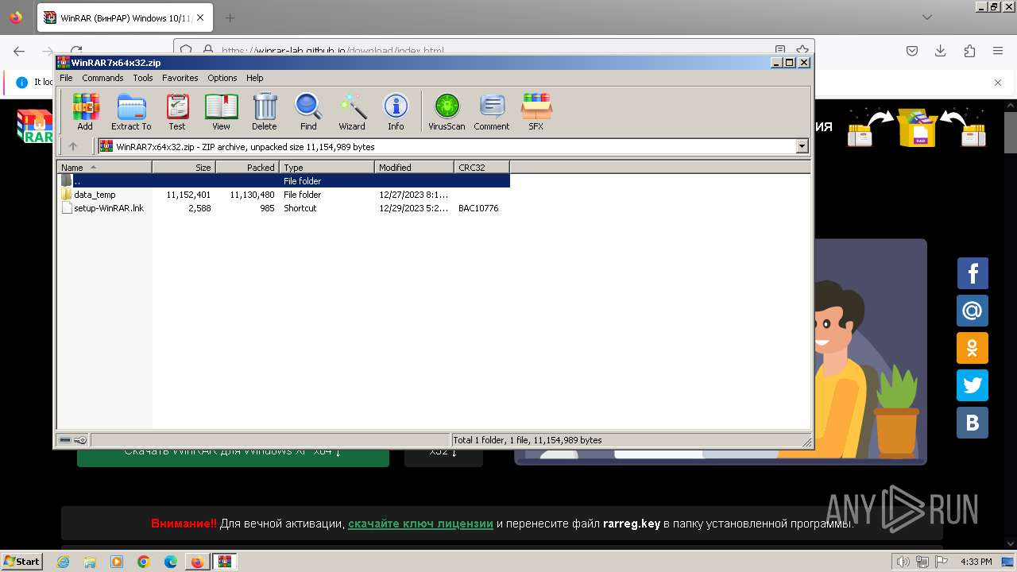Share page on Facebook
Image resolution: width=1017 pixels, height=572 pixels.
coord(973,273)
